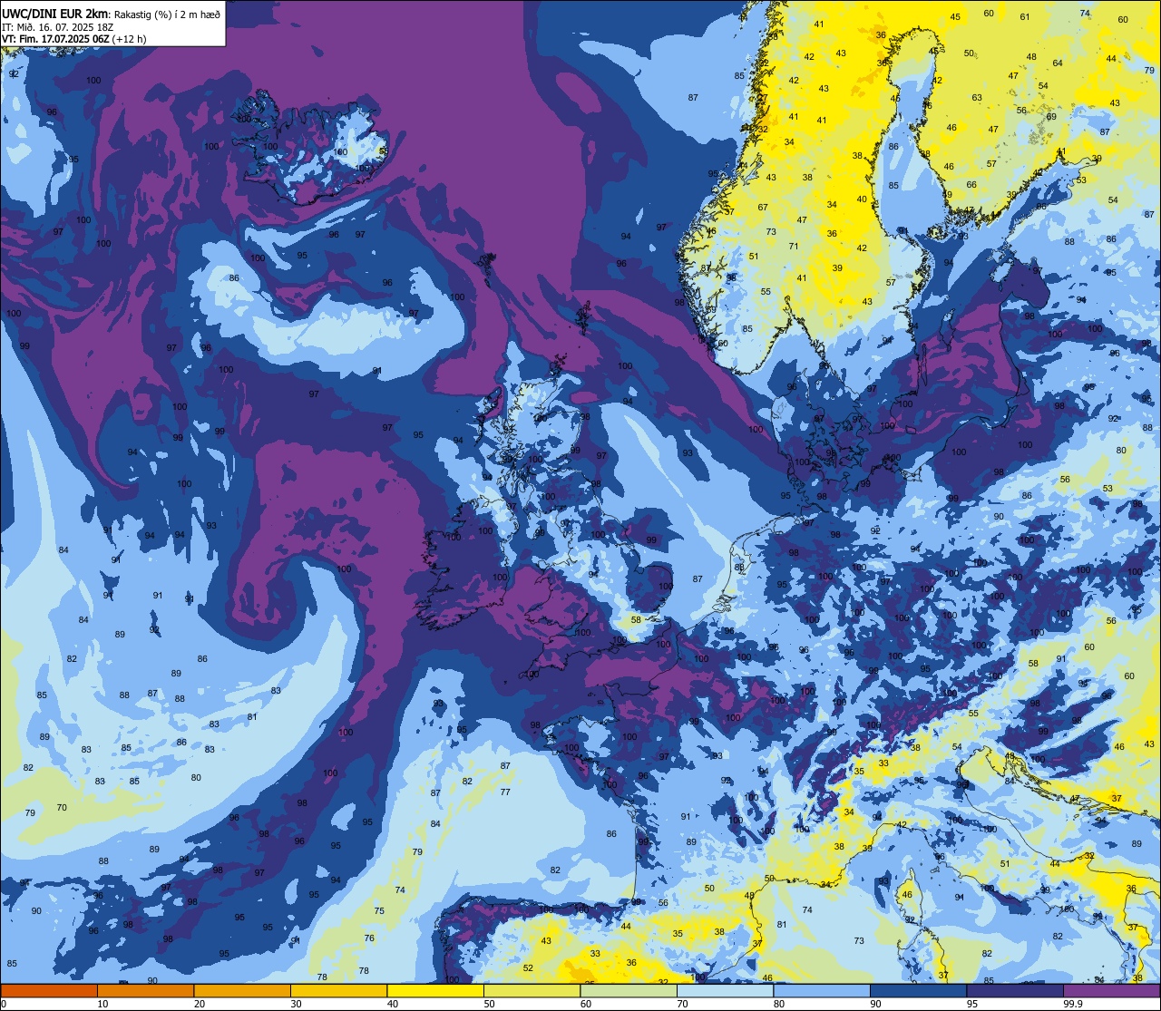The width and height of the screenshot is (1161, 1011).
Task: Click the legend scale label "99.9"
Action: tap(1073, 1004)
